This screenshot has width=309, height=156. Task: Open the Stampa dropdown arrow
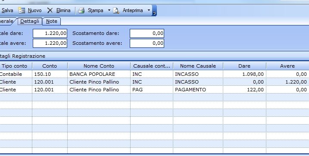109,10
